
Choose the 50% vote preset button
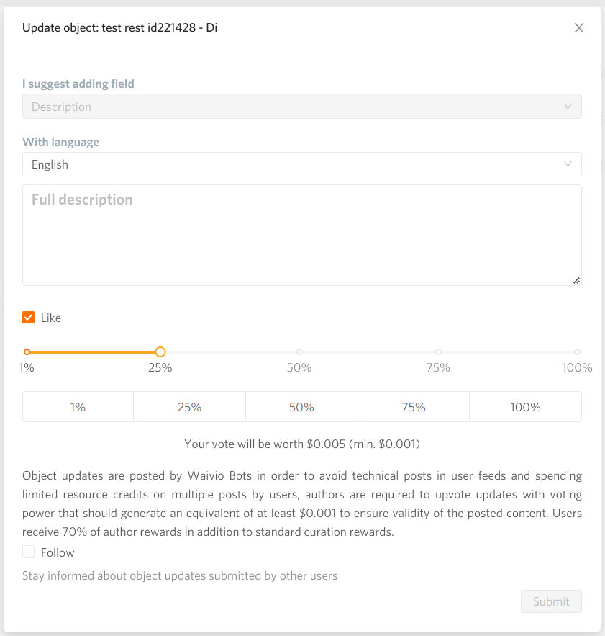pos(301,407)
